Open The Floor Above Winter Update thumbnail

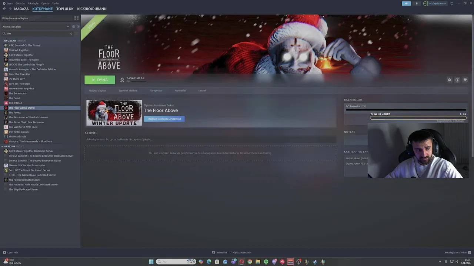click(x=114, y=113)
